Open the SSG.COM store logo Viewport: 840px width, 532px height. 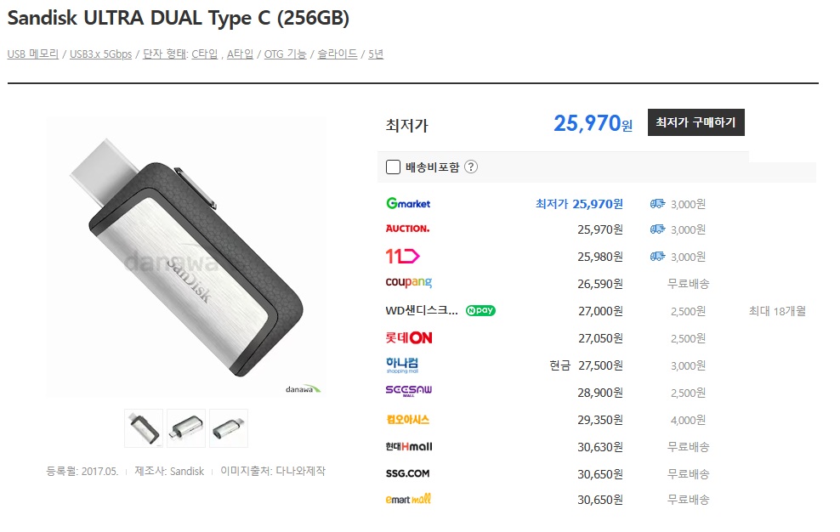click(x=408, y=473)
